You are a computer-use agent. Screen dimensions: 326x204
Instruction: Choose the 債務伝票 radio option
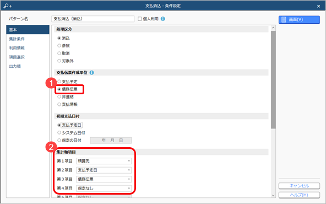(59, 89)
